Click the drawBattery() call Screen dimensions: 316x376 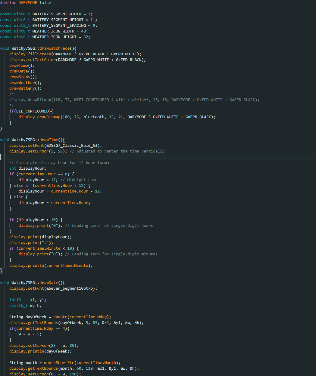point(26,88)
